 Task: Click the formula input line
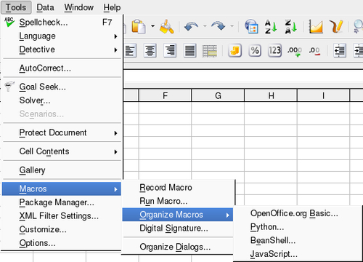tap(243, 76)
